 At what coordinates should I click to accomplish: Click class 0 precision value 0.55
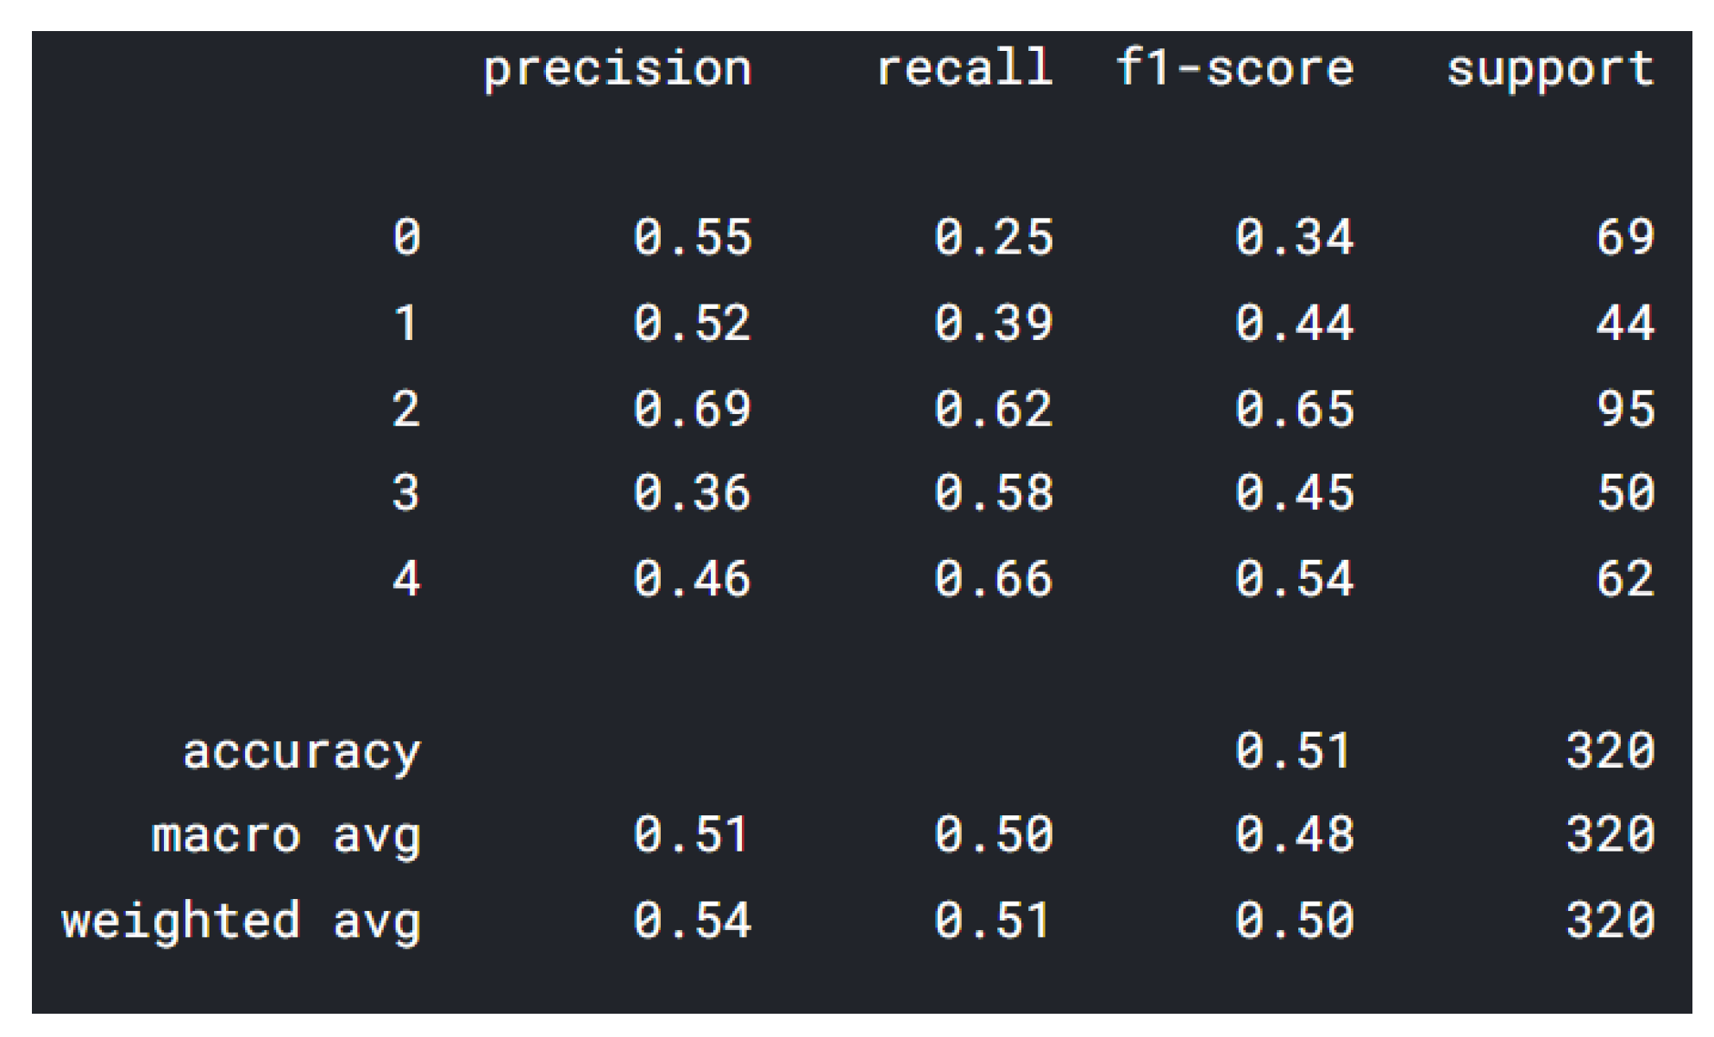point(693,237)
